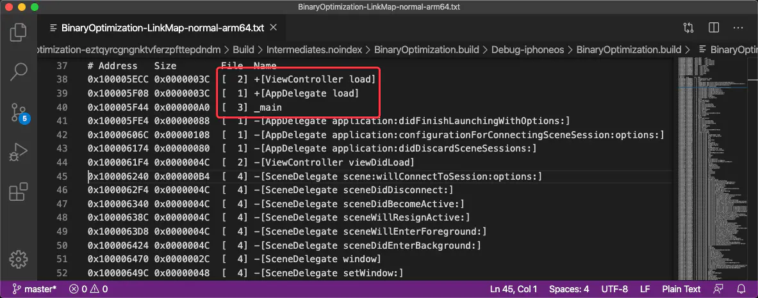Image resolution: width=758 pixels, height=298 pixels.
Task: Show errors and warnings count panel
Action: point(88,289)
